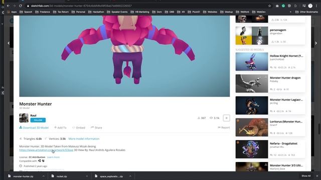The width and height of the screenshot is (321, 180).
Task: Open downloaded monster-hunter.zip file
Action: (x=23, y=176)
